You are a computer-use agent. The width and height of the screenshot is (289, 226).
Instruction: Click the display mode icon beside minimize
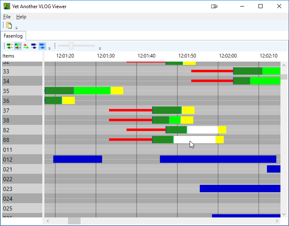(215, 7)
